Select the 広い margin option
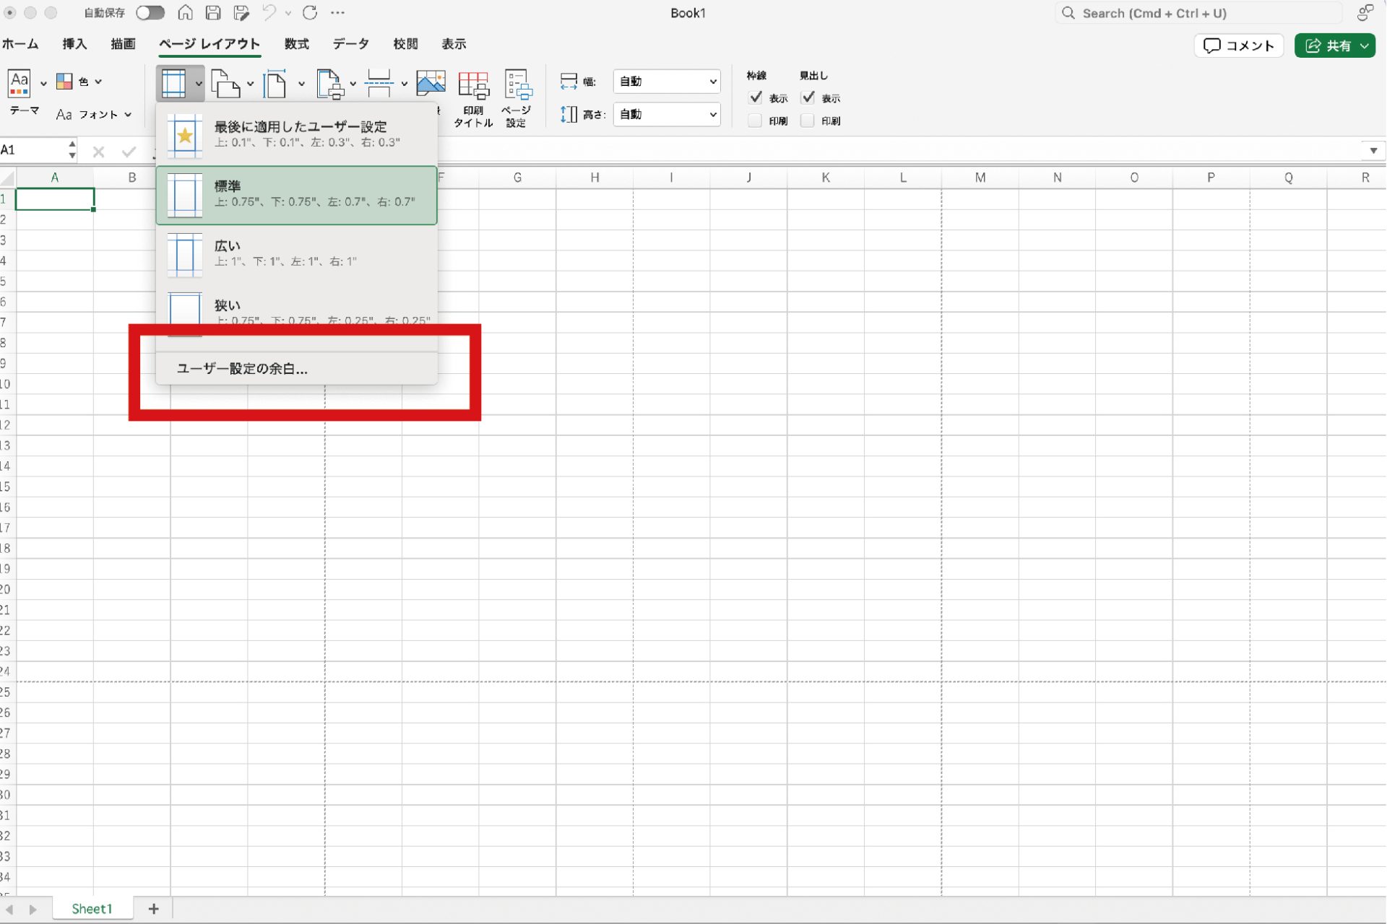1387x924 pixels. click(296, 253)
